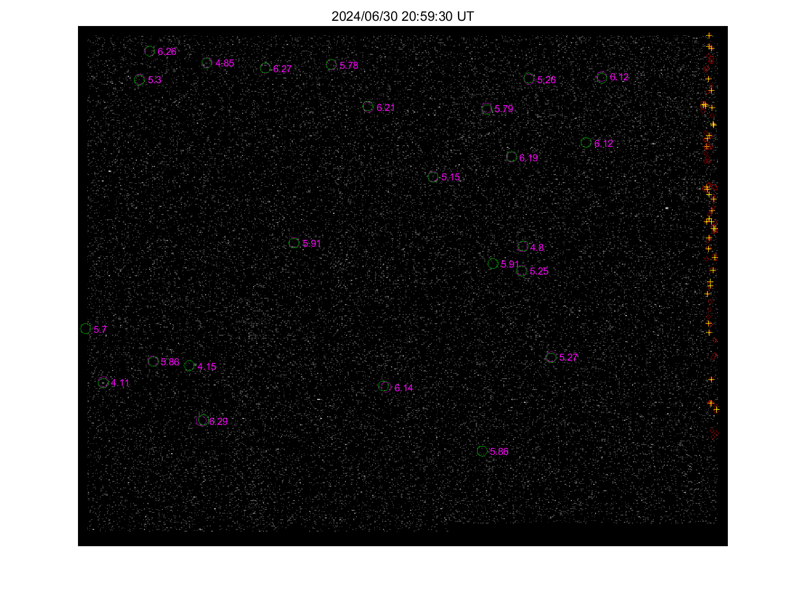Select the magnitude label 6.21
Screen dimensions: 807x604
[x=386, y=108]
